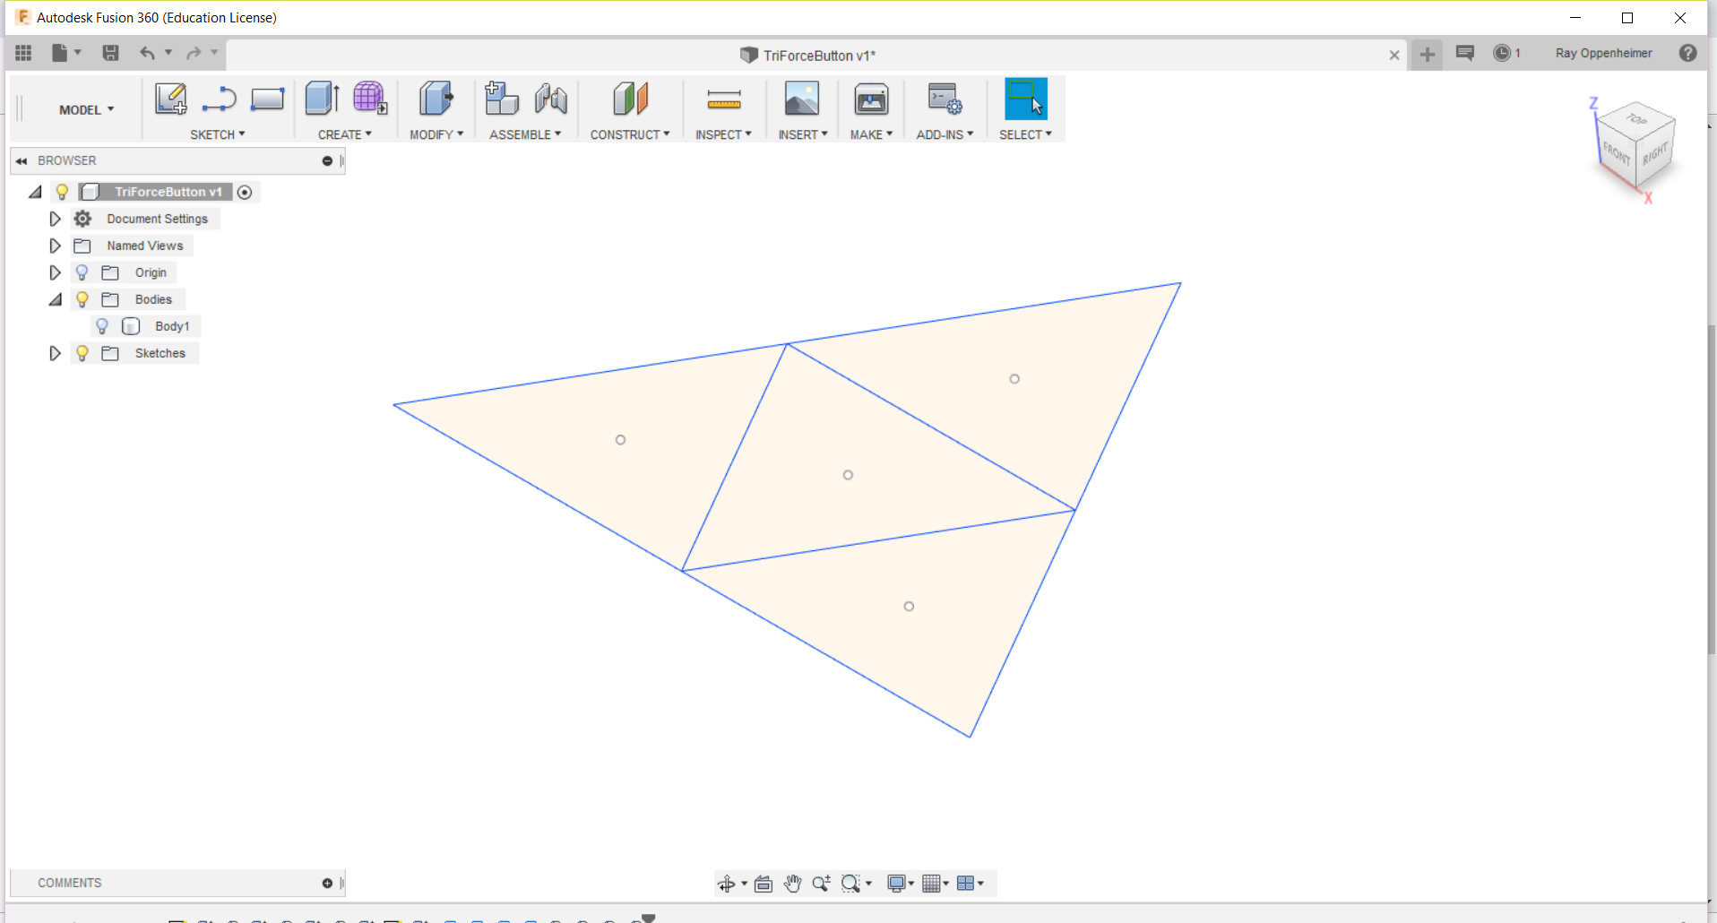
Task: Select the Joint tool
Action: [551, 99]
